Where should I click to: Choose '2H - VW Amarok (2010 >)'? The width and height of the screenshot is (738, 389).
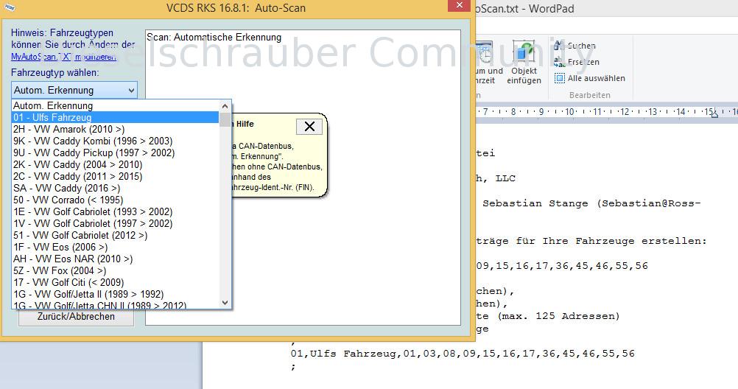(x=116, y=129)
